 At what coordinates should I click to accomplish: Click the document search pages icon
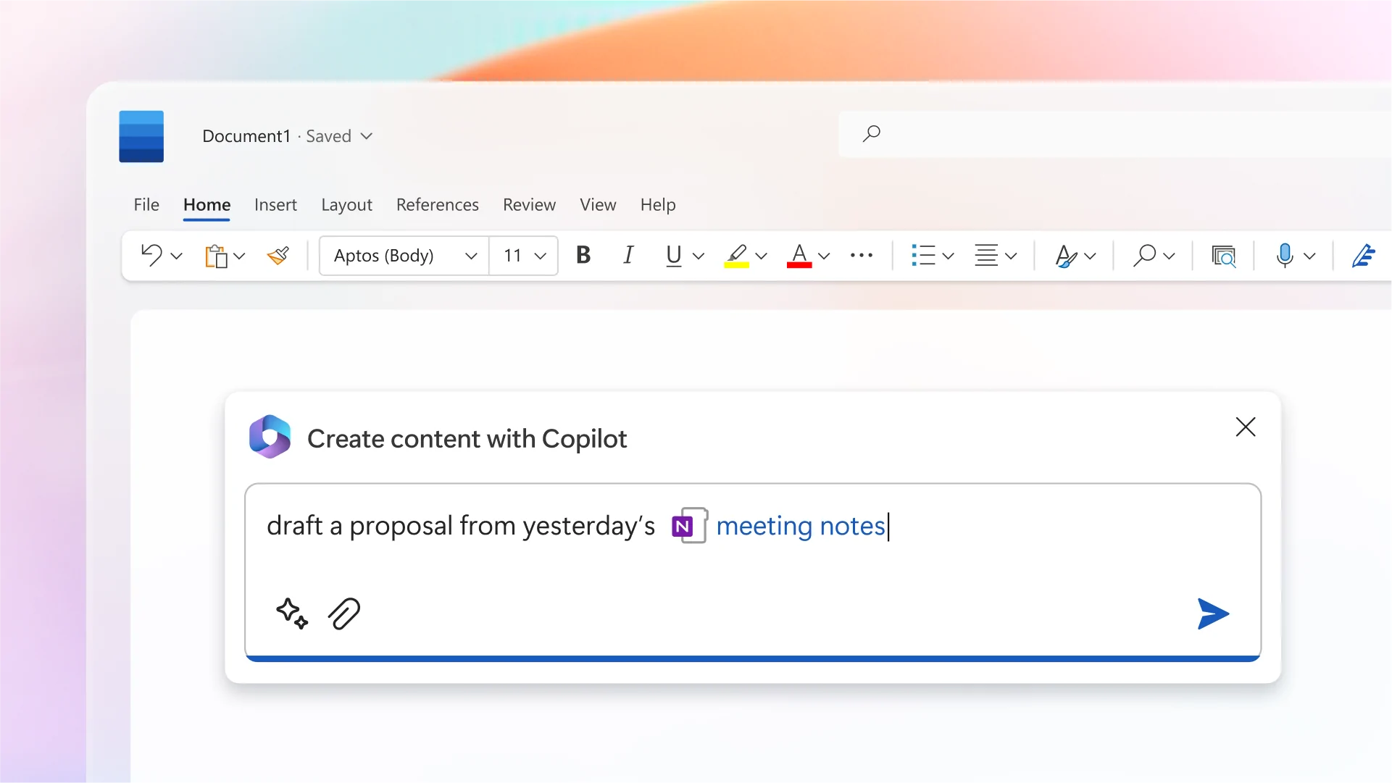coord(1224,256)
